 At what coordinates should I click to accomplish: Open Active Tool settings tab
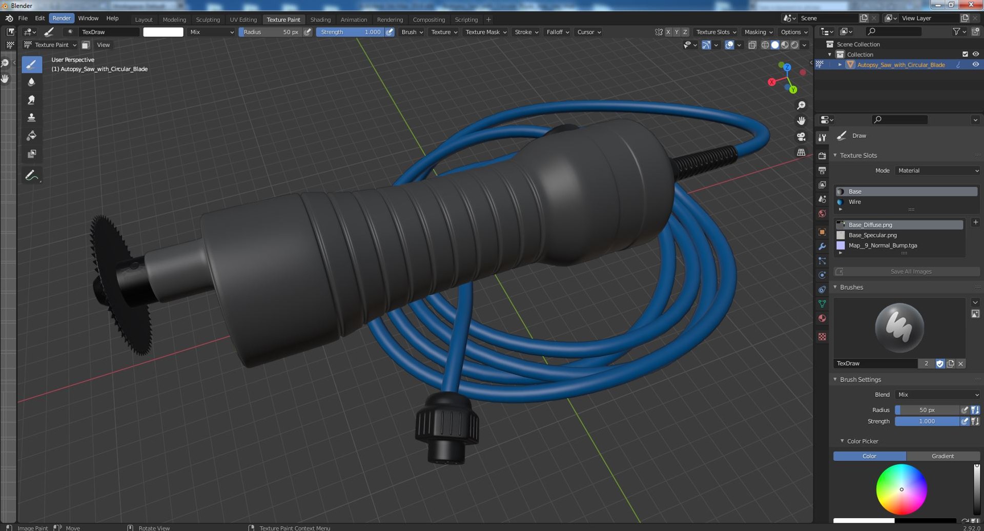point(822,137)
